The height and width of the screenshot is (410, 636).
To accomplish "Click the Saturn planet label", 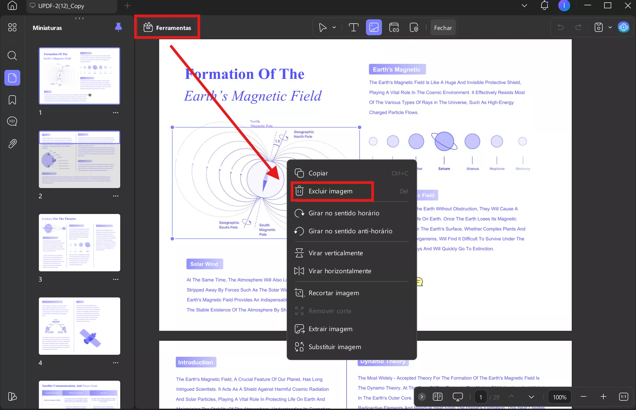I will point(444,169).
